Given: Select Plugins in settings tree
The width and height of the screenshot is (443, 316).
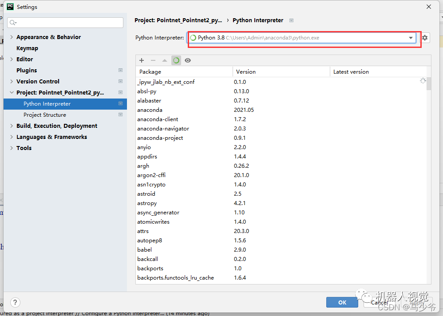Looking at the screenshot, I should pos(27,70).
